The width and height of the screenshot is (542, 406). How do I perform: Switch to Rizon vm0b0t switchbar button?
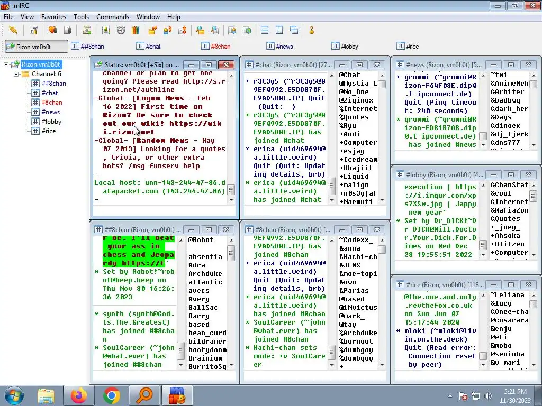pyautogui.click(x=37, y=47)
